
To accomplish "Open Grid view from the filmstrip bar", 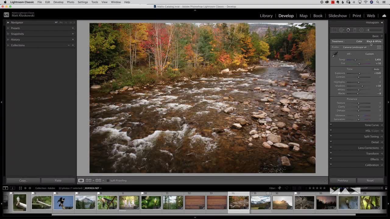I will [20, 188].
